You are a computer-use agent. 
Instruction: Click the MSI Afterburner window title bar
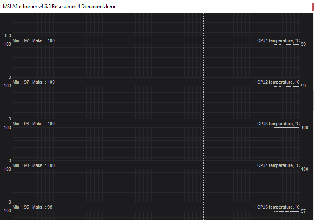(x=156, y=7)
